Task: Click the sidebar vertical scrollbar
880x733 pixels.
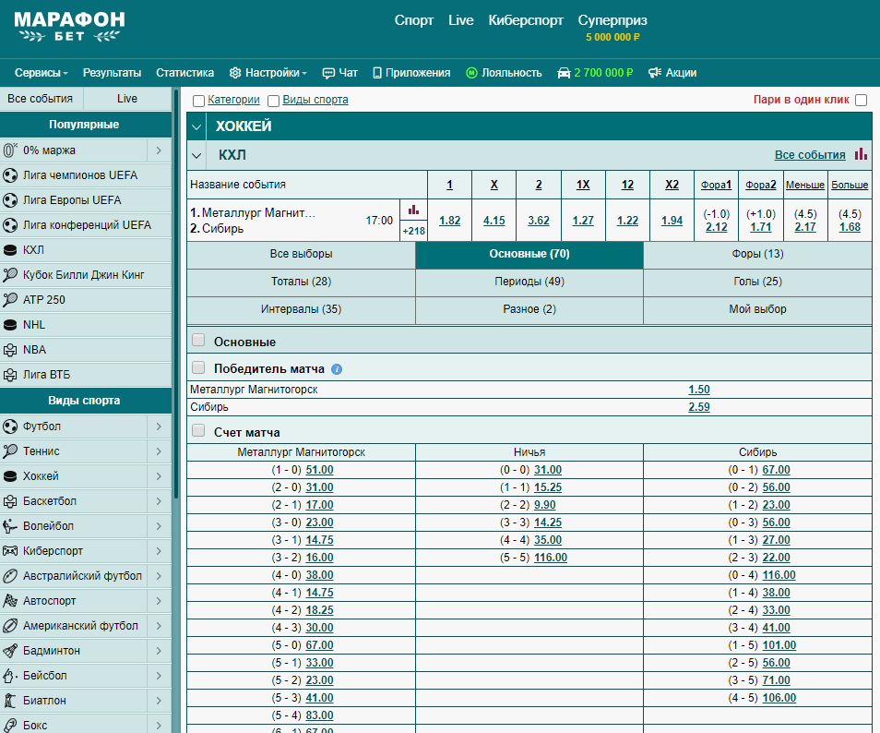Action: (175, 292)
